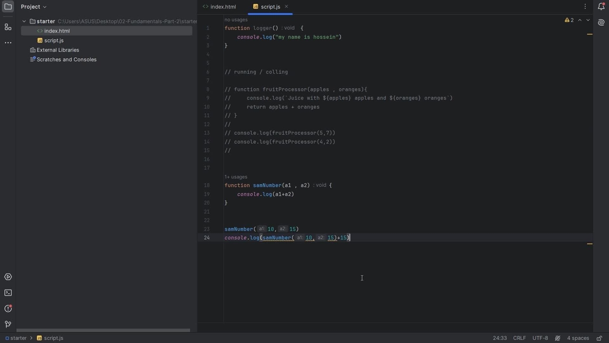Open the Notifications bell panel
Image resolution: width=609 pixels, height=343 pixels.
click(x=601, y=7)
